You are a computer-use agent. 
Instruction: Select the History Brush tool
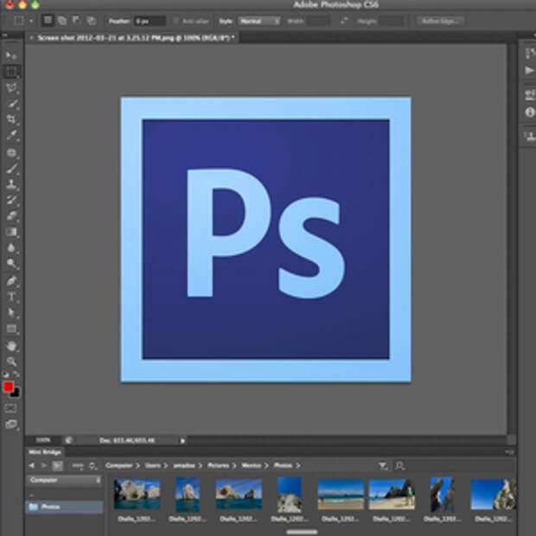click(11, 201)
